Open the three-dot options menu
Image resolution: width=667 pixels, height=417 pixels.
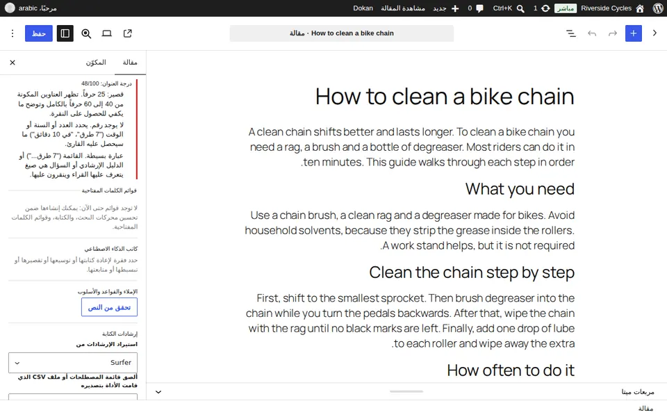pos(13,33)
